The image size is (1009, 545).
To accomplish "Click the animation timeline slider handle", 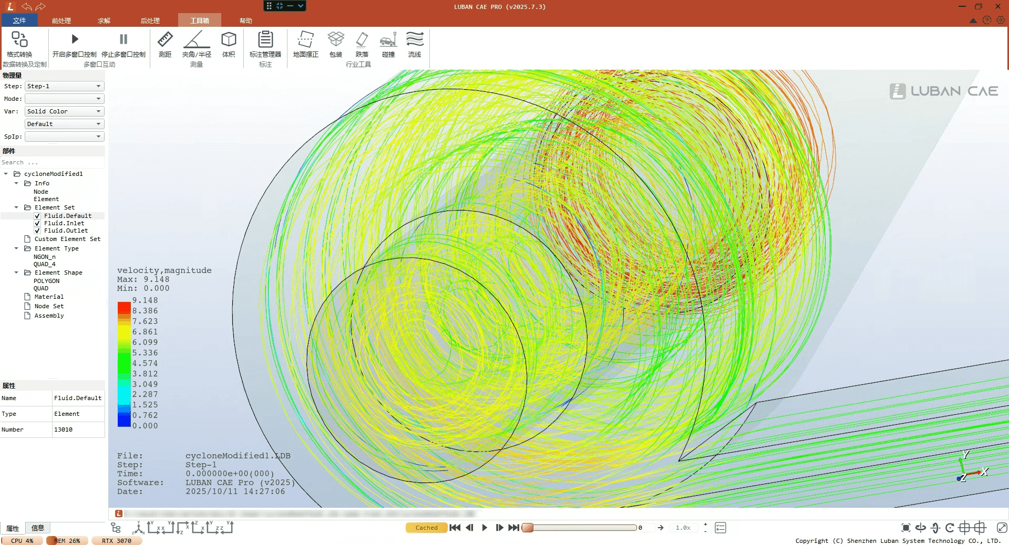I will 528,528.
